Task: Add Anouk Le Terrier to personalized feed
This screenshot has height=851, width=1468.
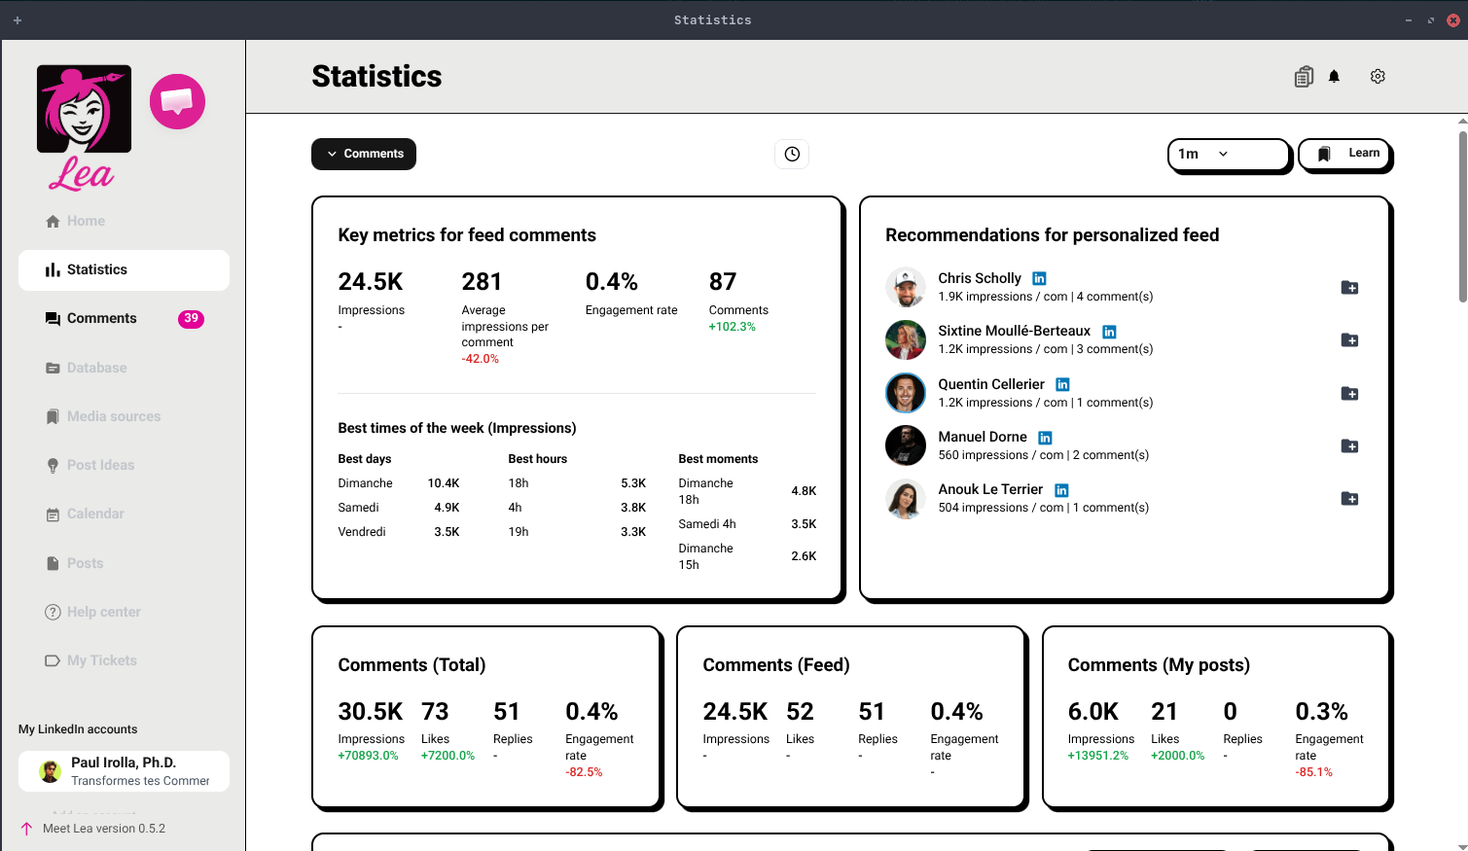Action: tap(1349, 498)
